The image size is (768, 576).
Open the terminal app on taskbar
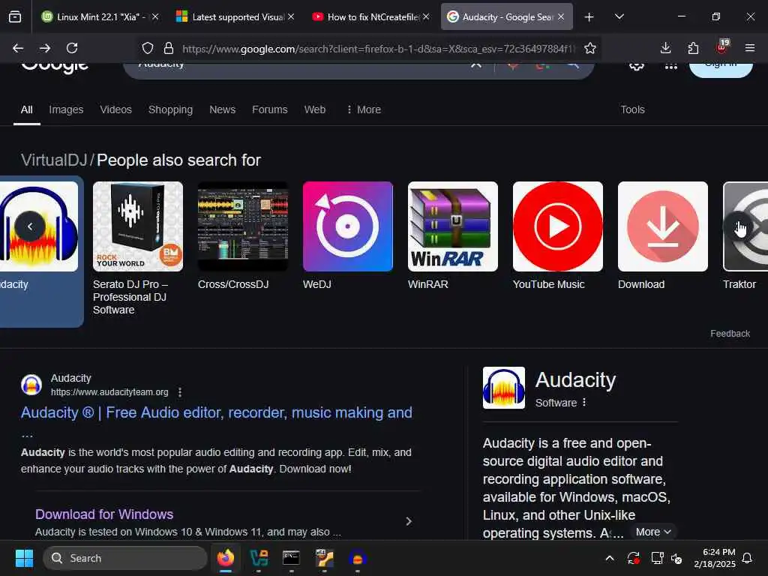click(292, 558)
